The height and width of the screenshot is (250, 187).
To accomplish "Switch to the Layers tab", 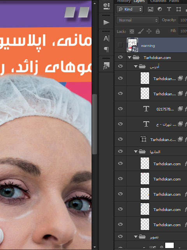I will pos(139,1).
